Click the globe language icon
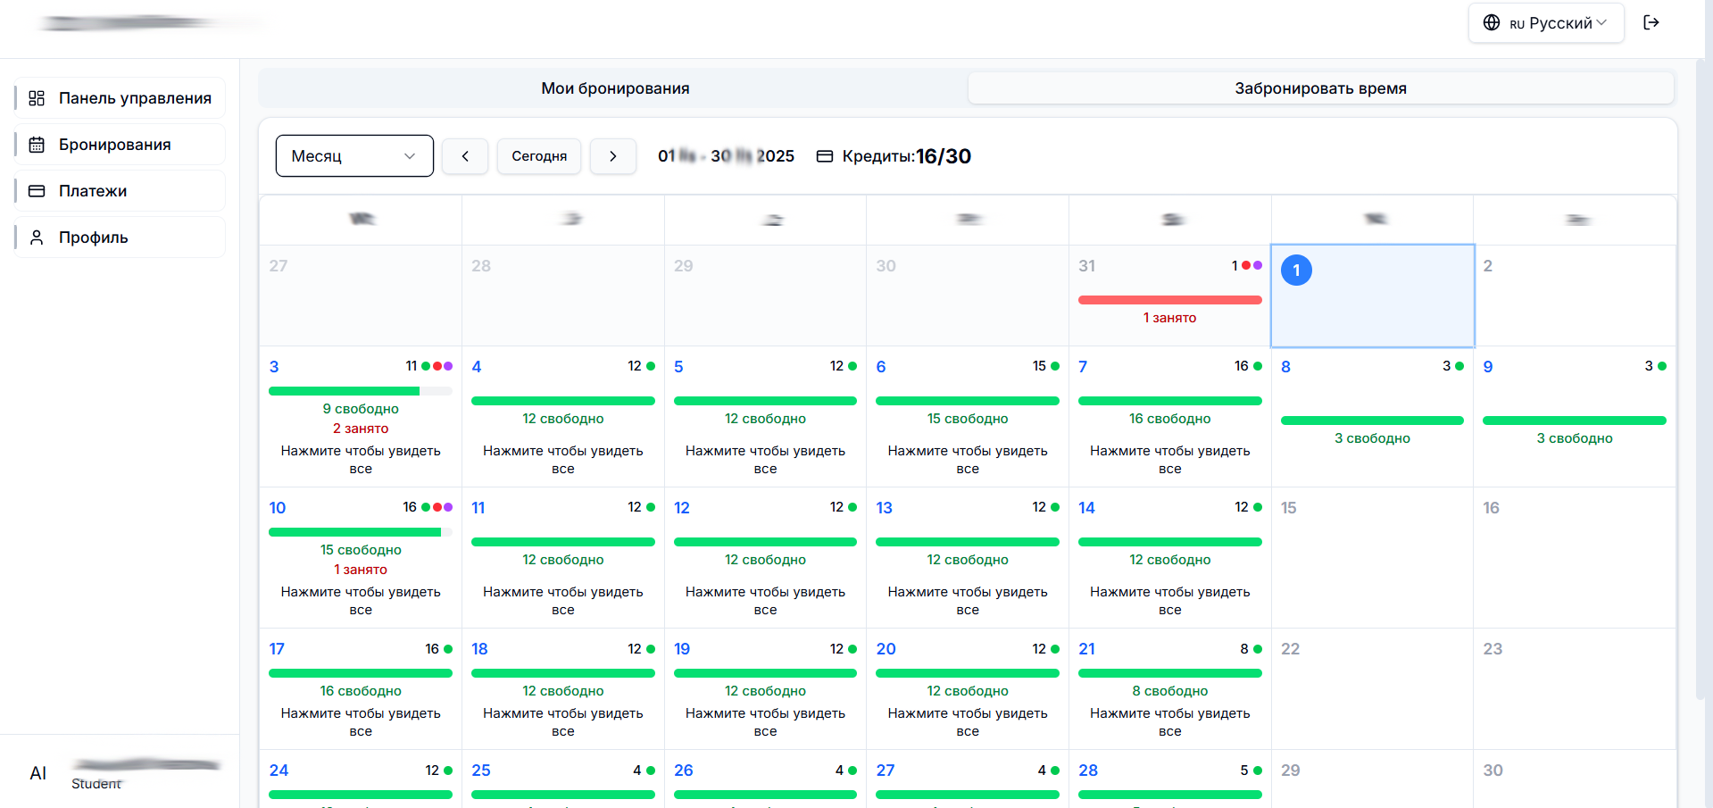The width and height of the screenshot is (1713, 808). coord(1491,22)
